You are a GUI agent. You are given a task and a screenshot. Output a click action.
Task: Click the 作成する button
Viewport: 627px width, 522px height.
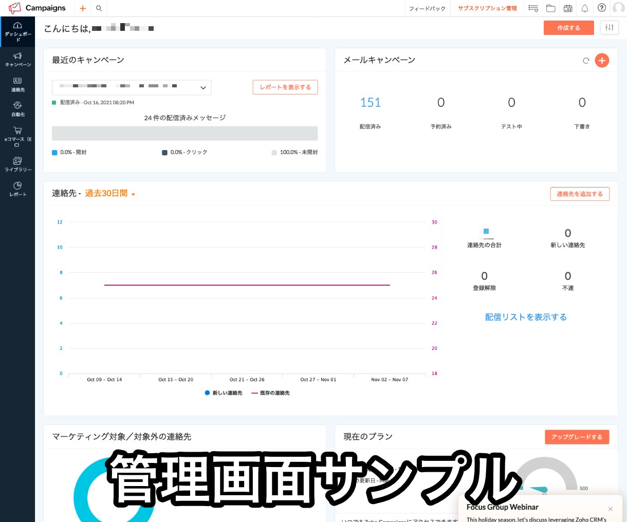(568, 28)
